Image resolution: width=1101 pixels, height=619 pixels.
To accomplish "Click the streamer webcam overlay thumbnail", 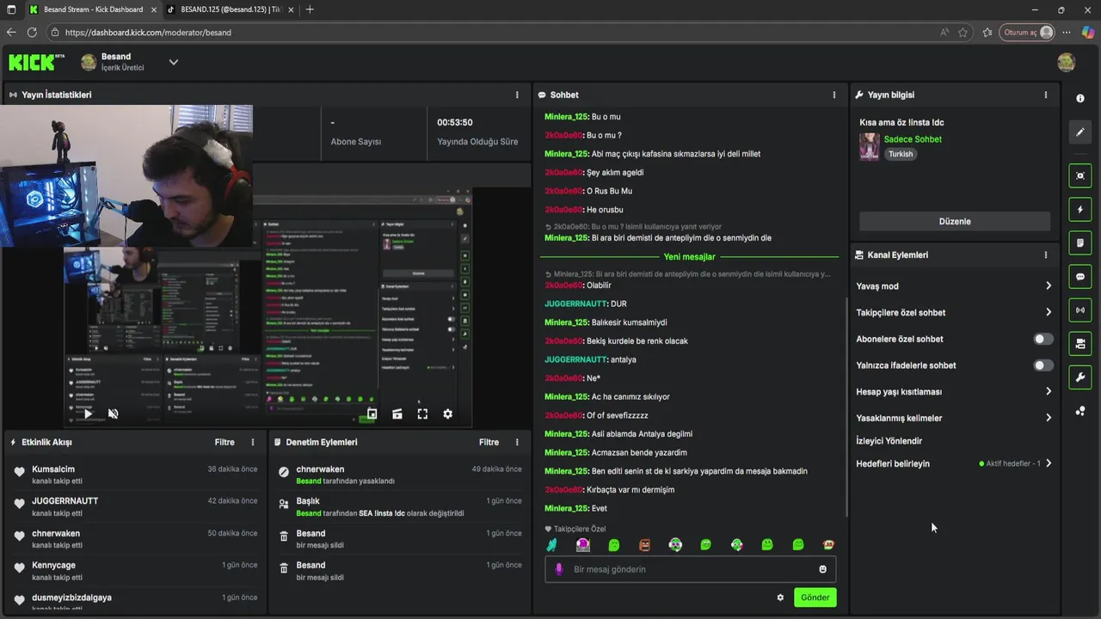I will [126, 176].
